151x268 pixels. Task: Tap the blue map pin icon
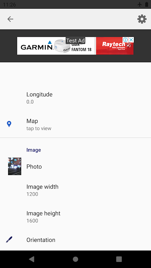(9, 124)
